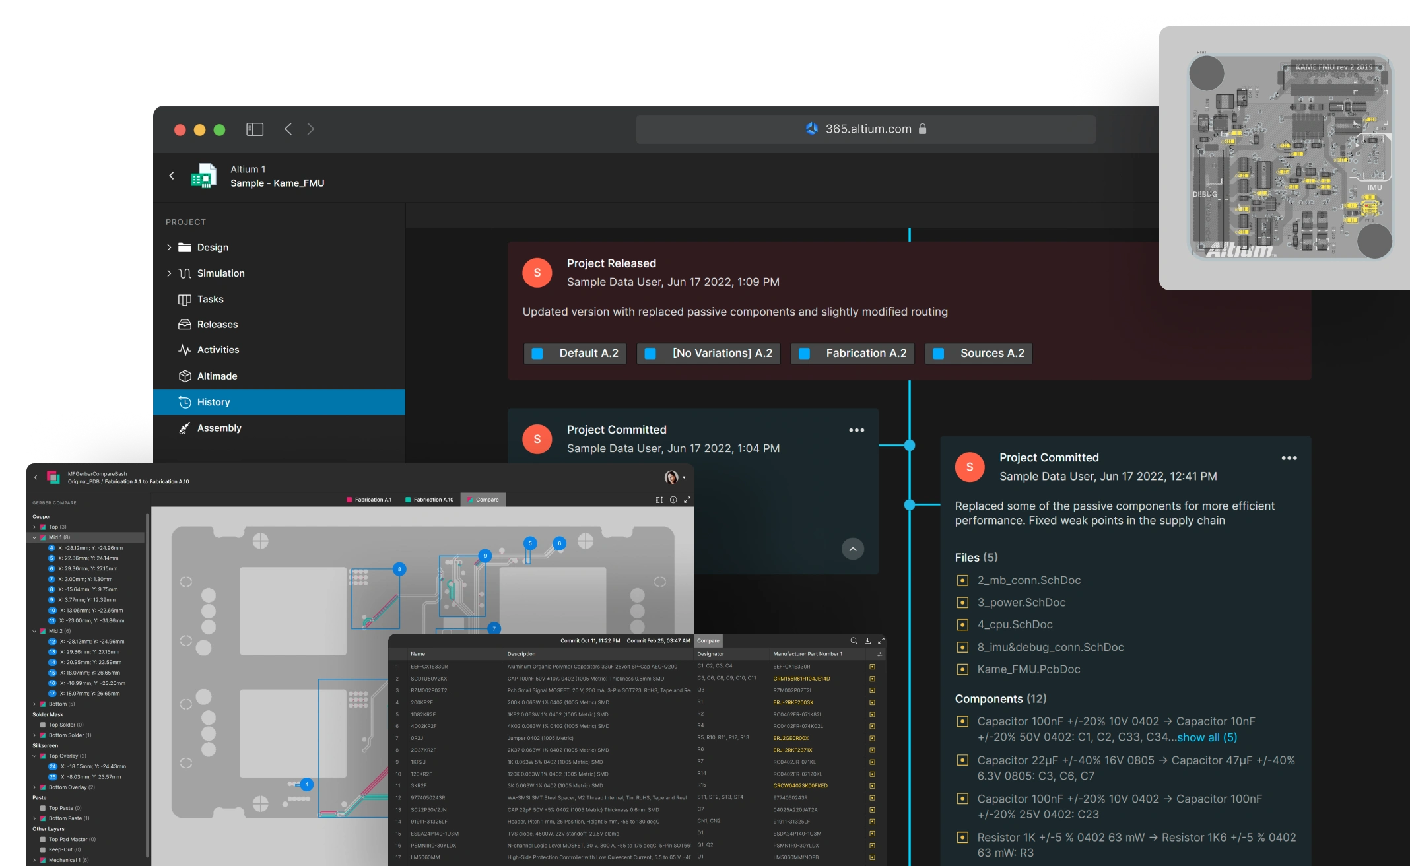
Task: Click the download icon above the component table
Action: point(867,640)
